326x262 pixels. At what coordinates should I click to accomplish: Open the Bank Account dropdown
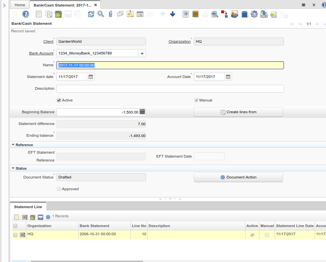(142, 53)
